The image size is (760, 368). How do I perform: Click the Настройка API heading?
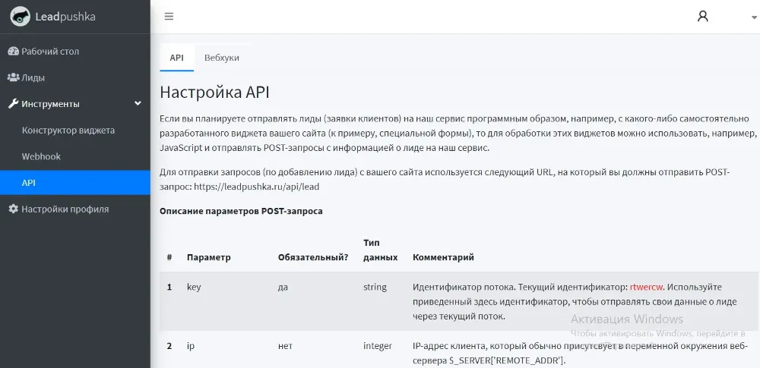(215, 92)
